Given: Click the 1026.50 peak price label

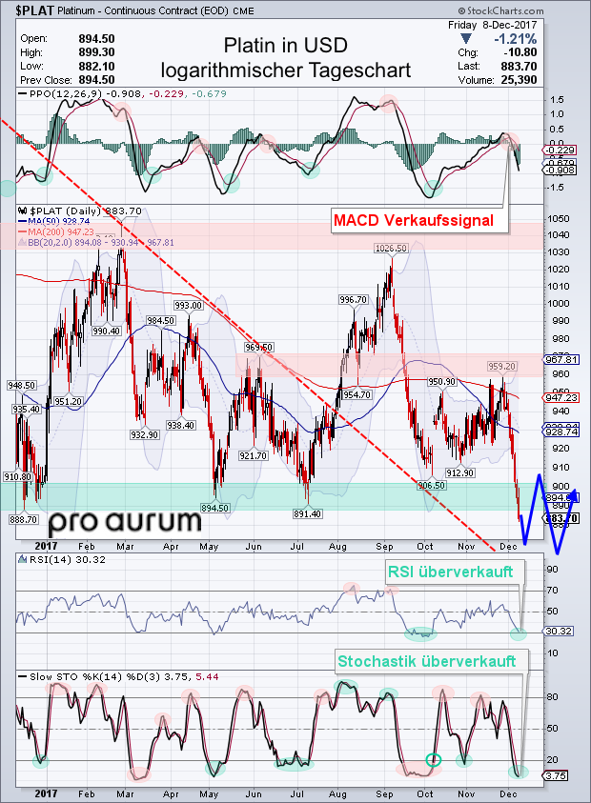Looking at the screenshot, I should point(391,248).
